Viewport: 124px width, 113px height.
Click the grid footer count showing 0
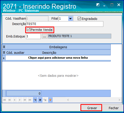(24, 93)
